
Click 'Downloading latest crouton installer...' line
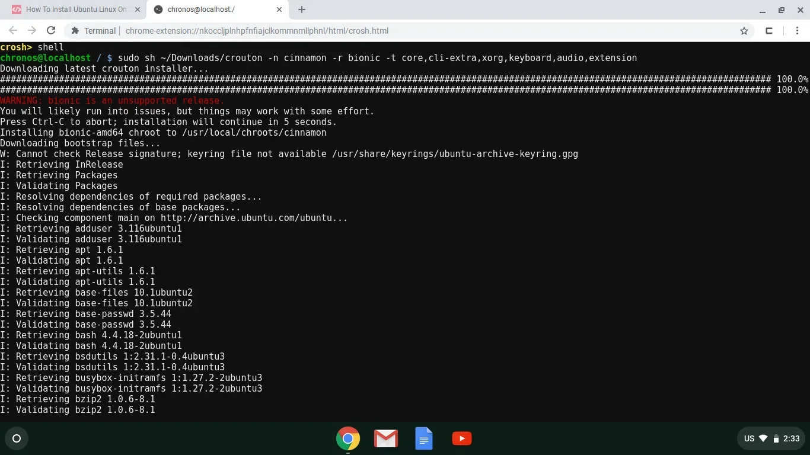tap(104, 69)
